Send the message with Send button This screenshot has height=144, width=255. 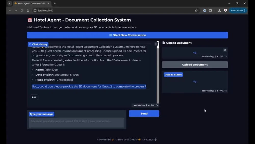[144, 114]
